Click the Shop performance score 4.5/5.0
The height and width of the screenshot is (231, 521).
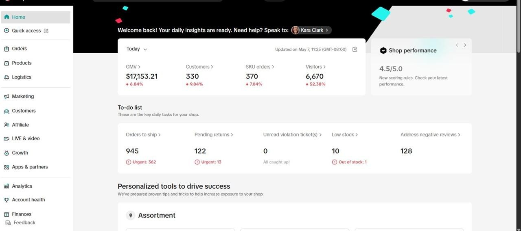(391, 69)
